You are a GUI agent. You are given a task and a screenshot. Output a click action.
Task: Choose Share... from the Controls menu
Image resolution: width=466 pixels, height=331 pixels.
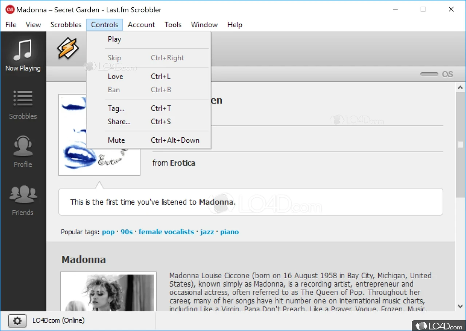click(x=149, y=122)
